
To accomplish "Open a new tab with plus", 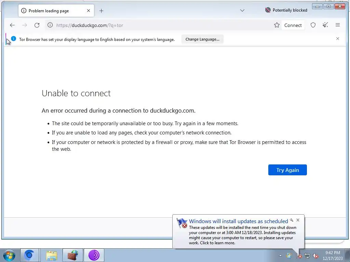I will [x=101, y=11].
